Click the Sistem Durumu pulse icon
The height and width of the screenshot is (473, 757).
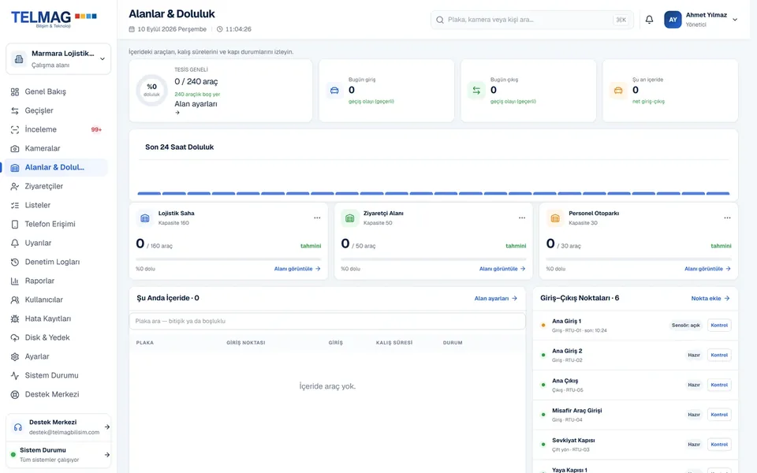(x=15, y=375)
